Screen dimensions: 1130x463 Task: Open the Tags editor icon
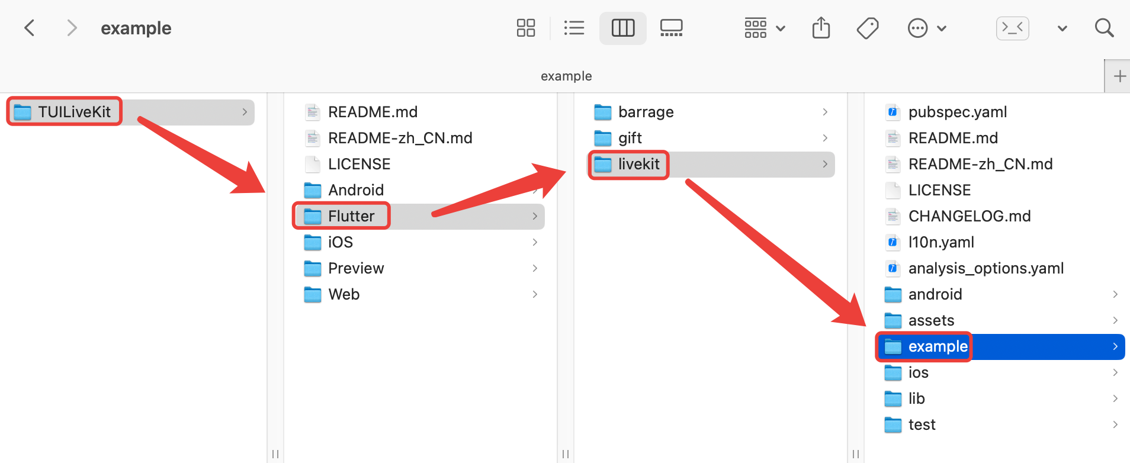click(868, 28)
